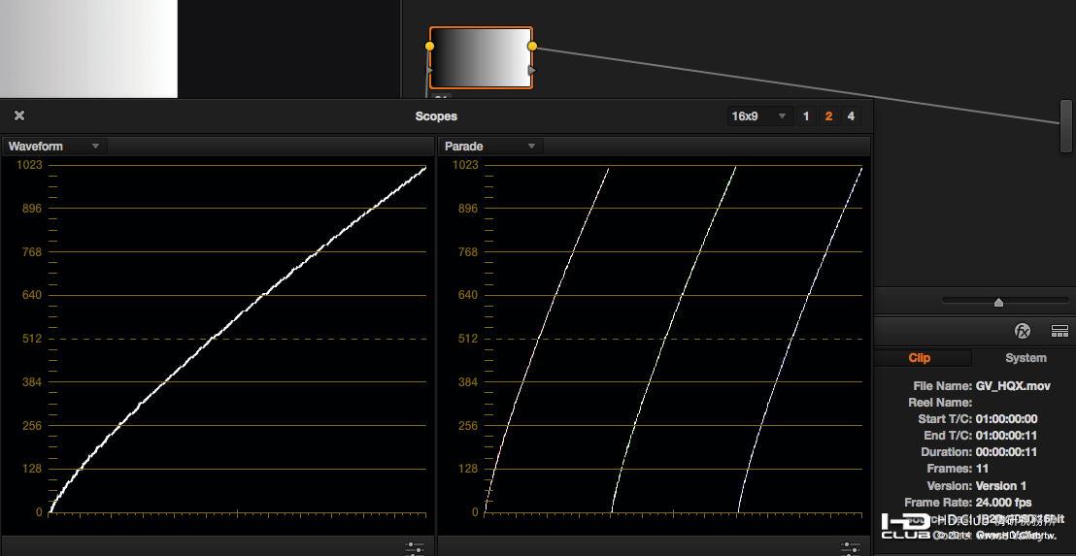Click the node's yellow RGB output connector
1076x556 pixels.
[x=532, y=46]
